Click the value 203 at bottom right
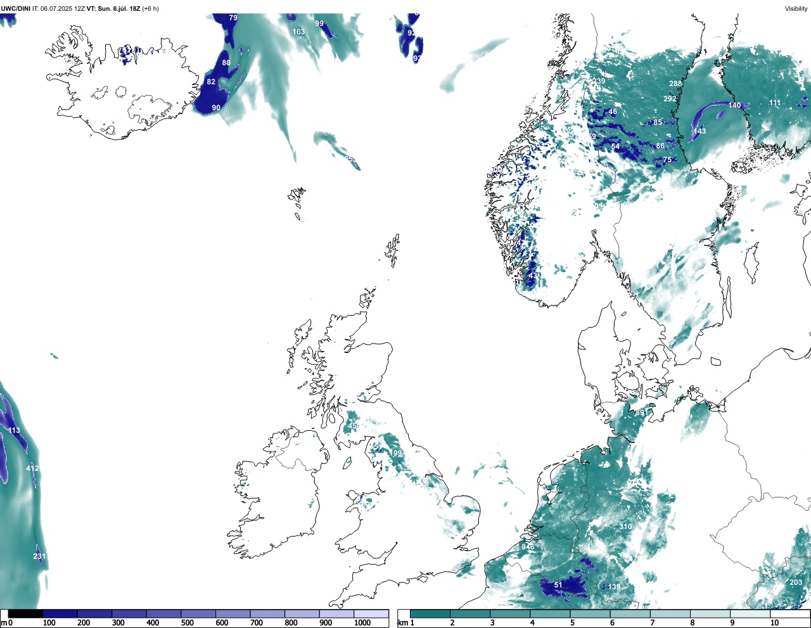Viewport: 811px width, 628px height. (796, 582)
